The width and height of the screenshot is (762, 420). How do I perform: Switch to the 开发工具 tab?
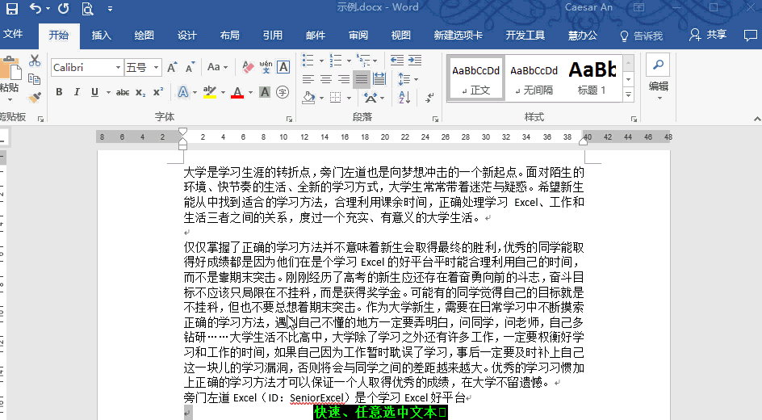click(x=525, y=35)
